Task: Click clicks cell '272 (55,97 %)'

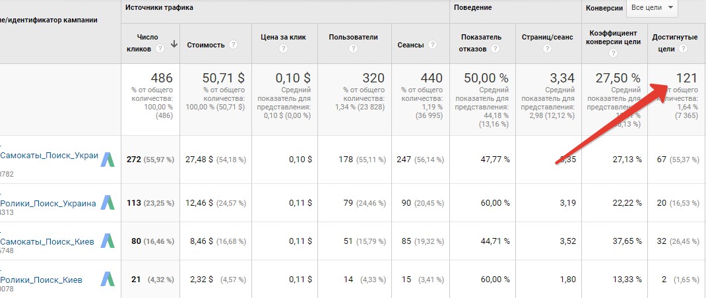Action: tap(150, 160)
